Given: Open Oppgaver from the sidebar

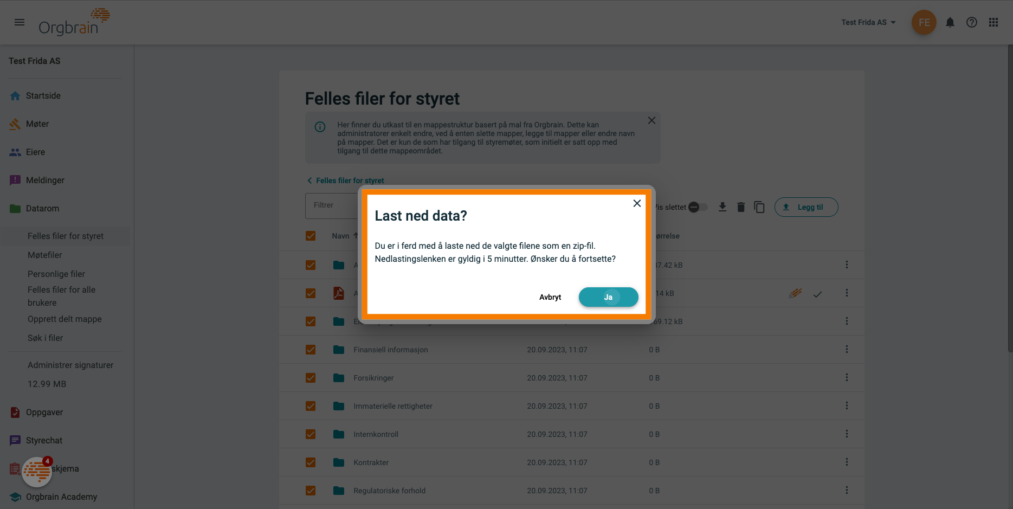Looking at the screenshot, I should click(44, 412).
